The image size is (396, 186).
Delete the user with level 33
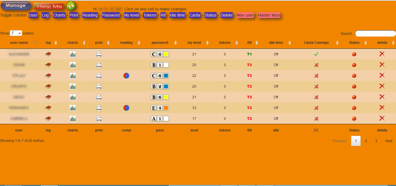382,108
